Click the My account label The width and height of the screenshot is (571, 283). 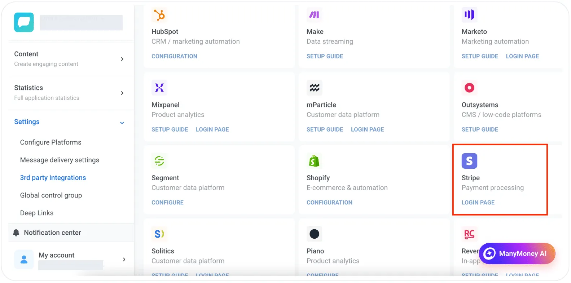point(56,255)
